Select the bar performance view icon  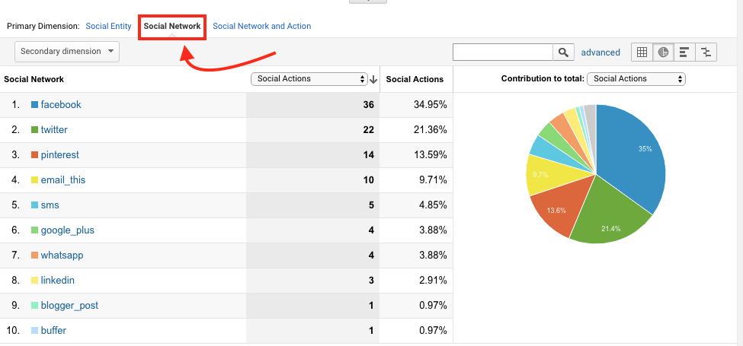pos(684,52)
